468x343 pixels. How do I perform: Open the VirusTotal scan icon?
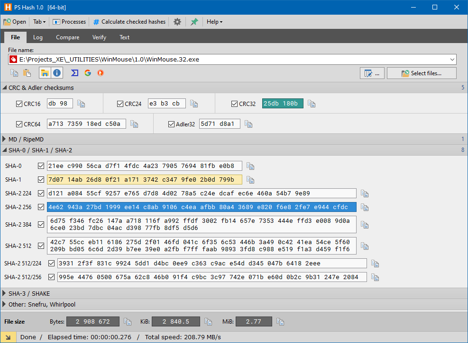click(x=100, y=73)
